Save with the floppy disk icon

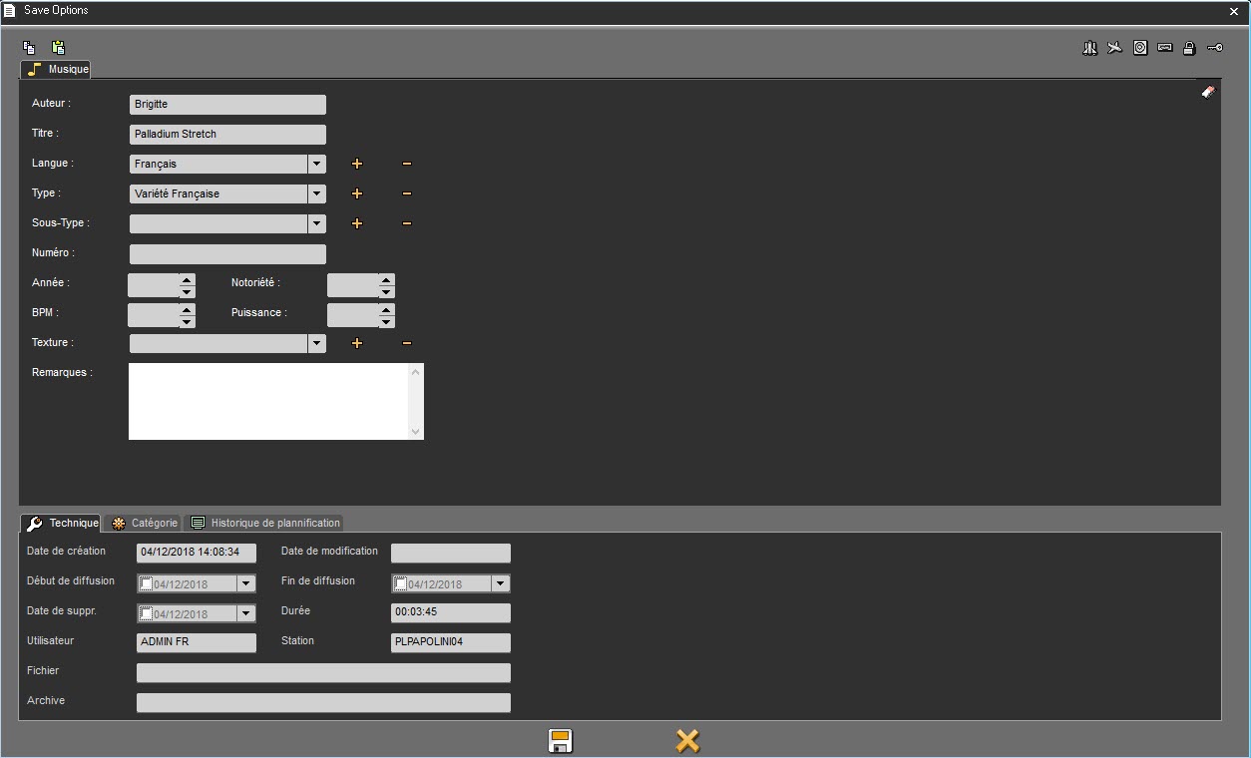tap(560, 741)
